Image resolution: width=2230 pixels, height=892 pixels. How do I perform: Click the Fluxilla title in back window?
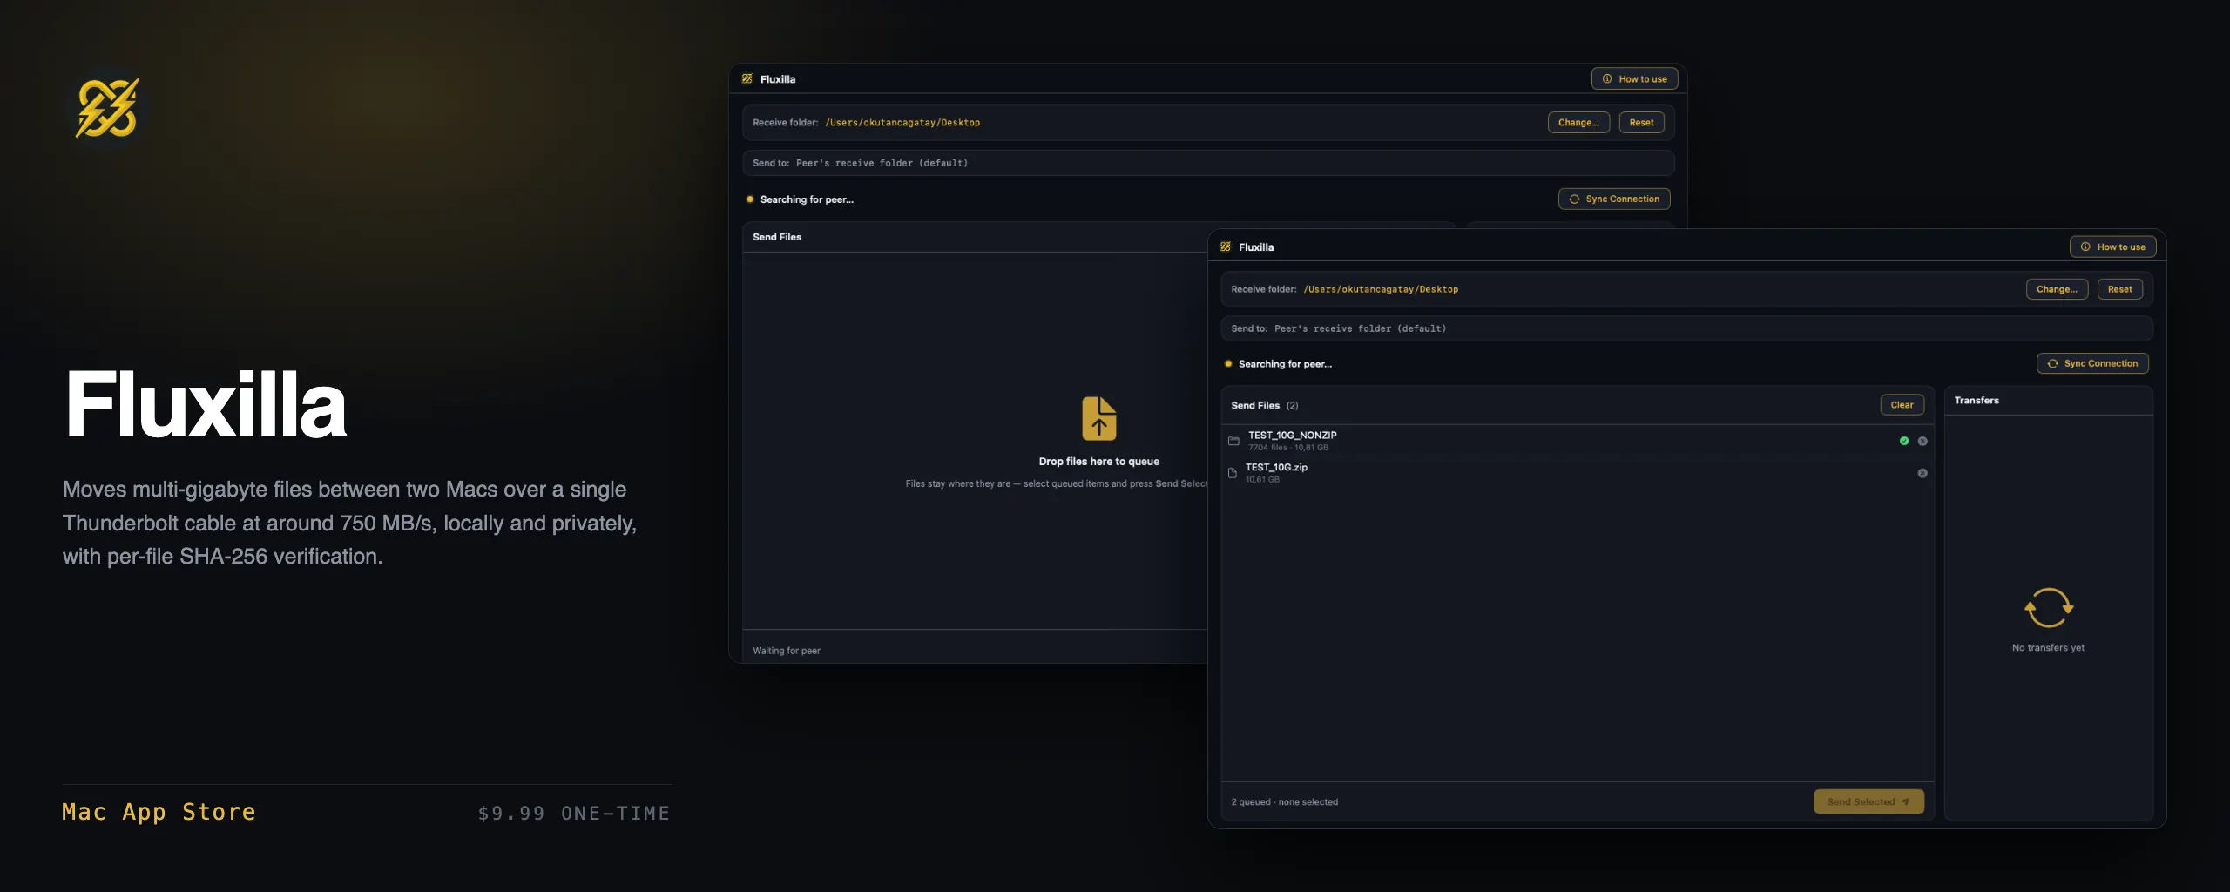click(778, 79)
